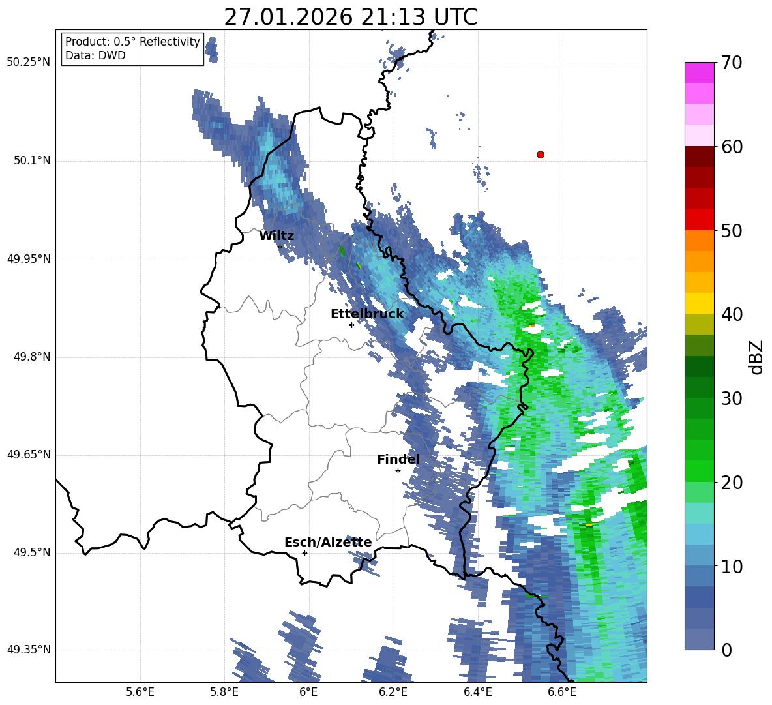Click the 50.1°N latitude label
The image size is (772, 705).
tap(32, 161)
